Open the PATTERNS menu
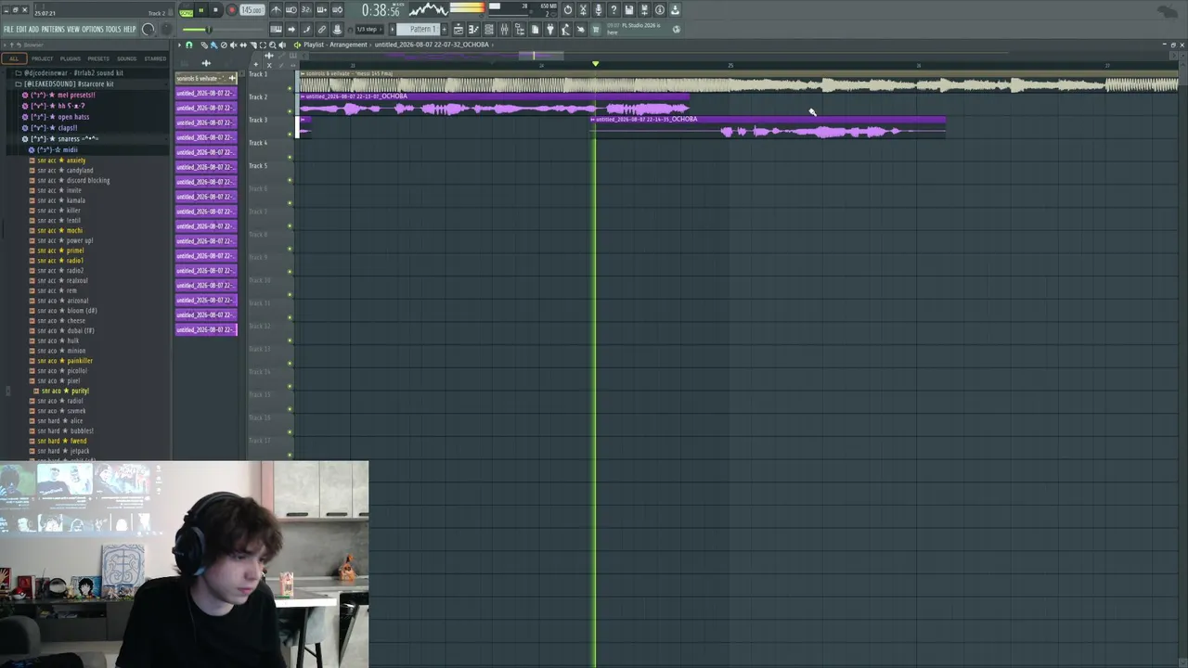The width and height of the screenshot is (1188, 668). pyautogui.click(x=53, y=30)
